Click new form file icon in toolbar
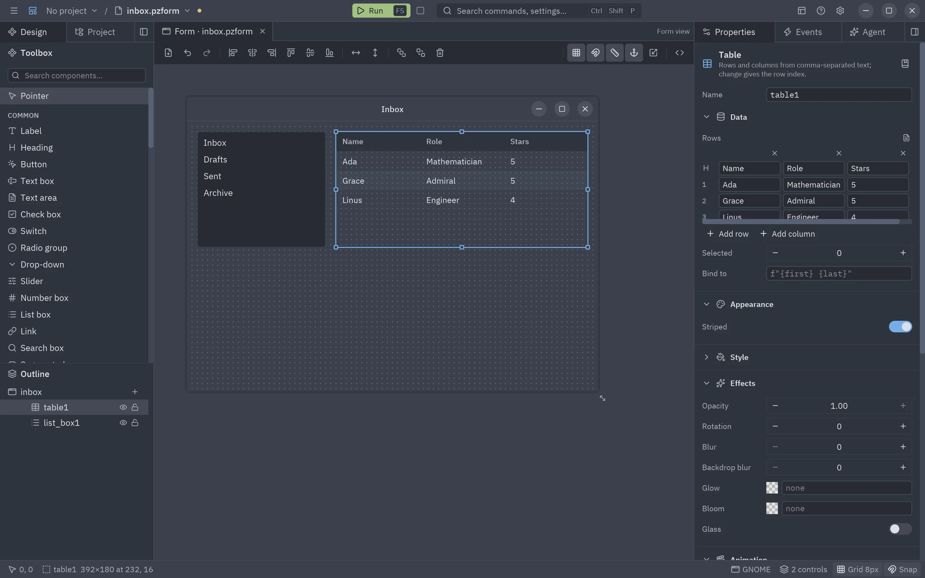Image resolution: width=925 pixels, height=578 pixels. pyautogui.click(x=168, y=53)
